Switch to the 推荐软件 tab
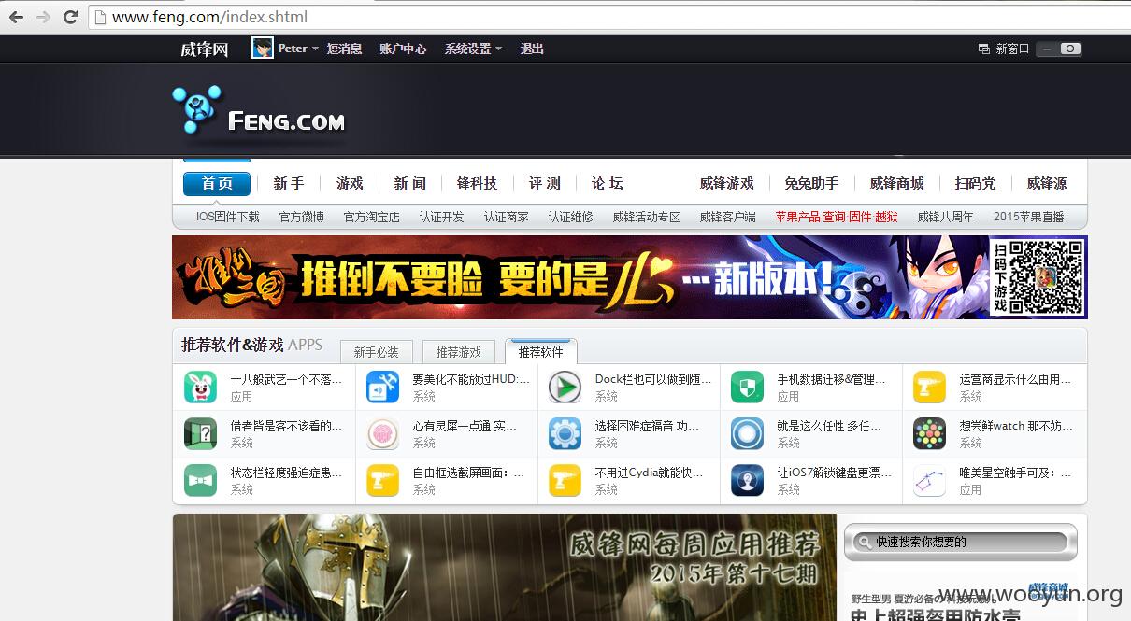The height and width of the screenshot is (621, 1131). [x=541, y=352]
